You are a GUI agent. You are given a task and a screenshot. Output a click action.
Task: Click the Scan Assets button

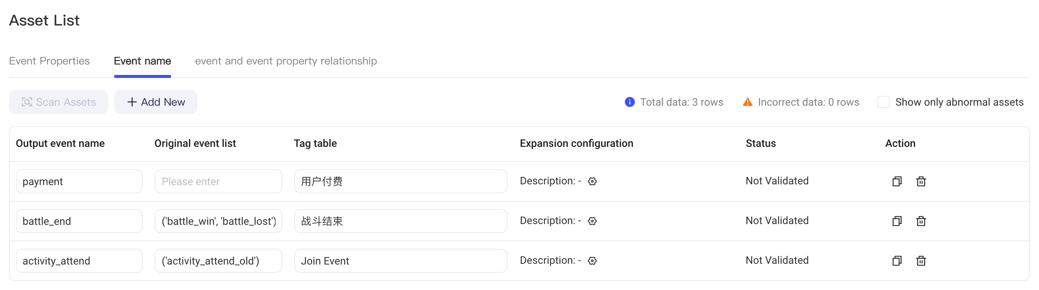[59, 102]
